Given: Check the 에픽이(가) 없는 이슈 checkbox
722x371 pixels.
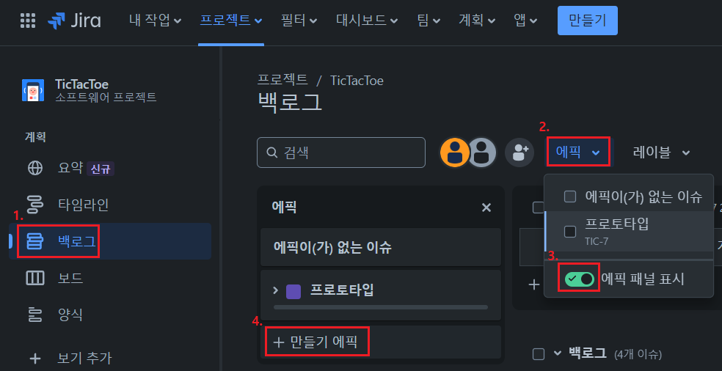Looking at the screenshot, I should click(570, 196).
